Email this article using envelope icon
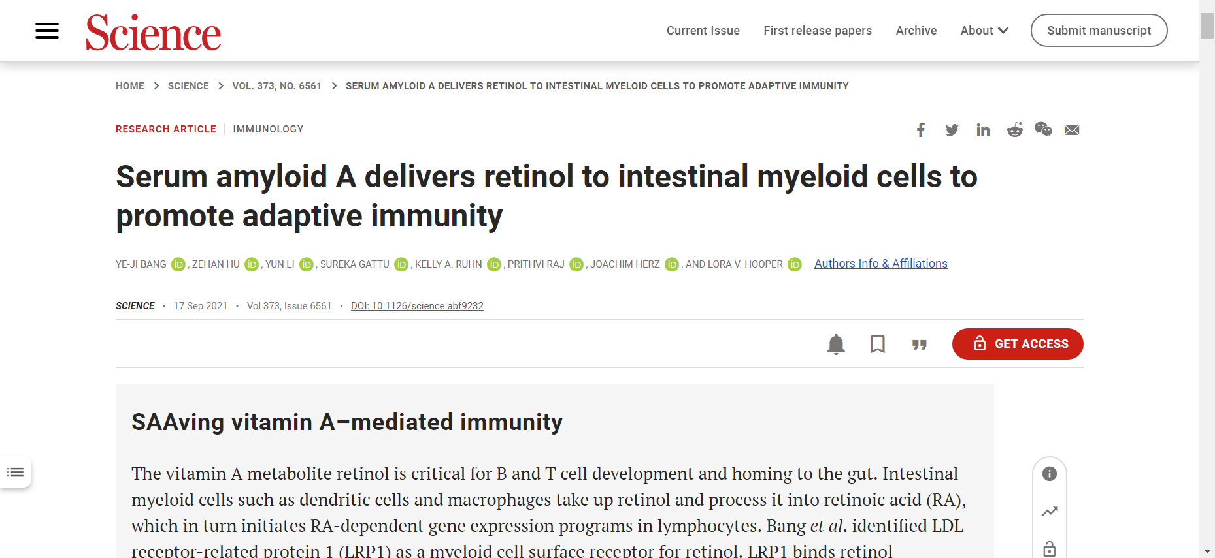The width and height of the screenshot is (1215, 558). 1072,130
